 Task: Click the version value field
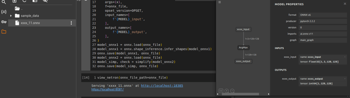pos(322,27)
